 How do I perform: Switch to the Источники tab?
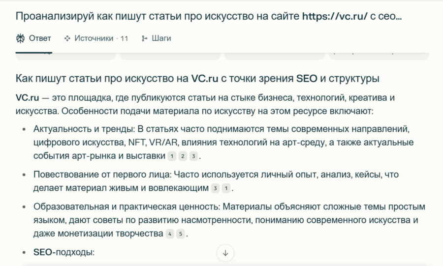tap(94, 38)
